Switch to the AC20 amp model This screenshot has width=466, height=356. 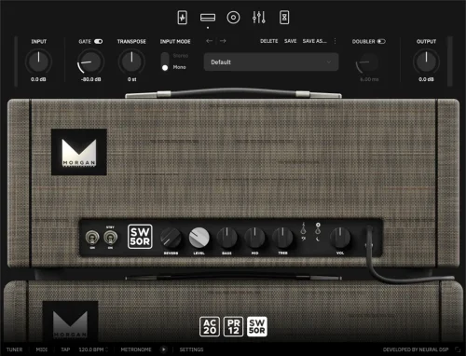pos(210,327)
